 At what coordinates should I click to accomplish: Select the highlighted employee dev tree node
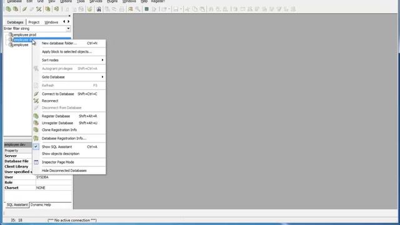point(23,40)
